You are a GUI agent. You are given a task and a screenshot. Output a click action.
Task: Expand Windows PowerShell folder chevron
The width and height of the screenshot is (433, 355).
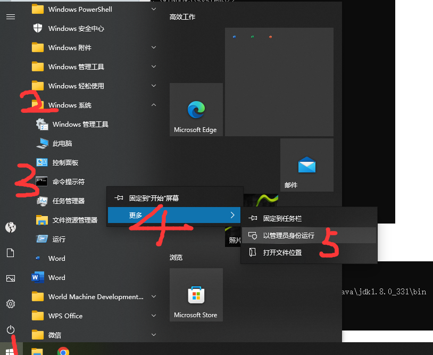(x=154, y=9)
